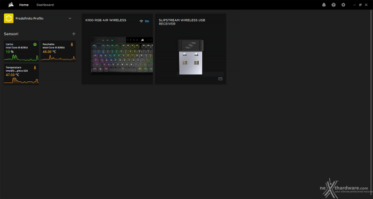
Task: Add a new sensor with the plus icon
Action: pyautogui.click(x=74, y=34)
